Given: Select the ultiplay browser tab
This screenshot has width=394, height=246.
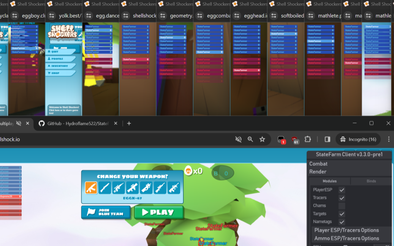Looking at the screenshot, I should point(7,123).
